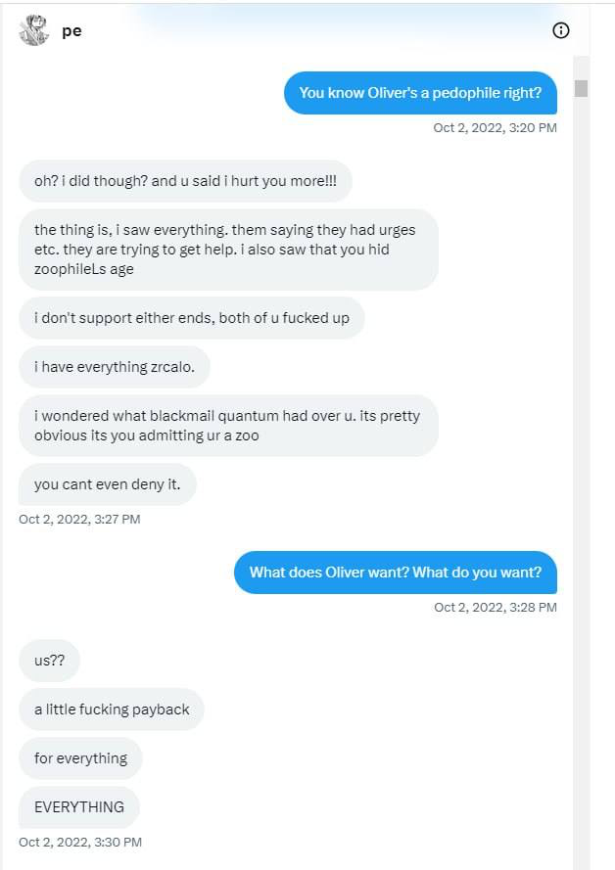Select the "i don't support either ends" bubble

coord(192,318)
